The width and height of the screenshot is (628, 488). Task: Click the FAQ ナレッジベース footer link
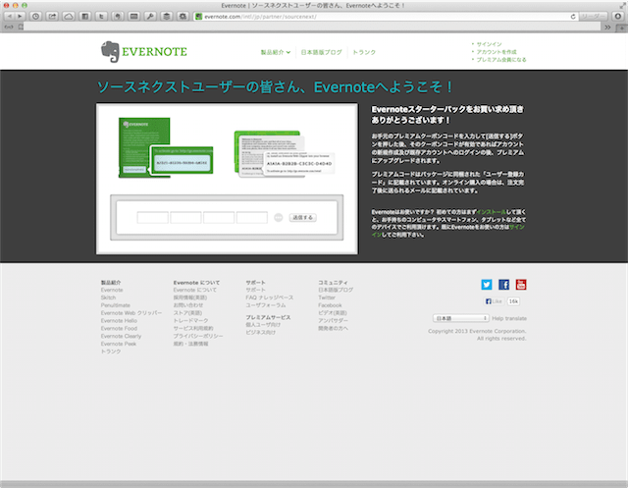pyautogui.click(x=270, y=298)
